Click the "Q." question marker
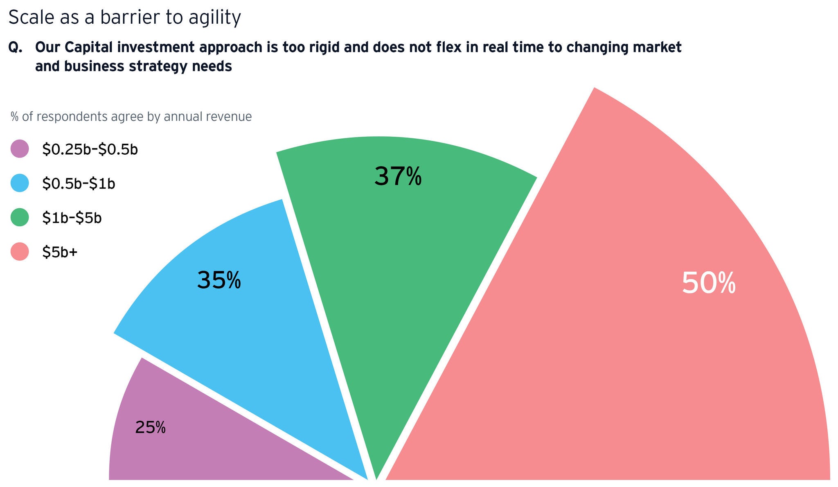The image size is (838, 487). coord(15,47)
